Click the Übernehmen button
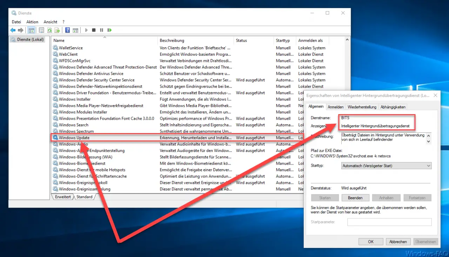 426,242
